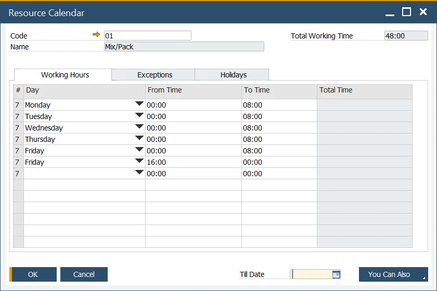Click the From Time column header
Image resolution: width=437 pixels, height=291 pixels.
pos(194,91)
